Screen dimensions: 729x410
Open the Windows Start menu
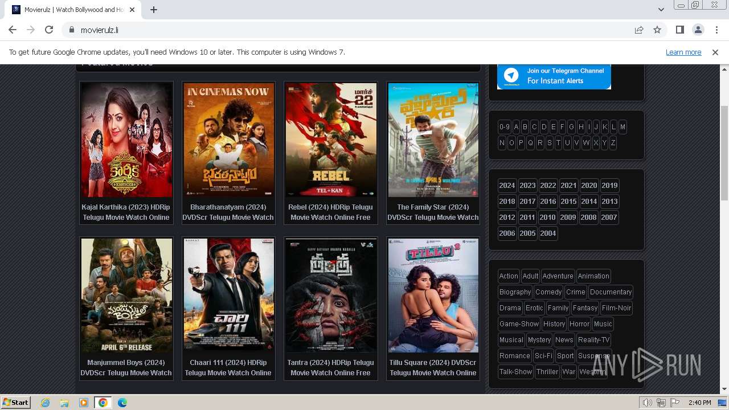coord(16,402)
